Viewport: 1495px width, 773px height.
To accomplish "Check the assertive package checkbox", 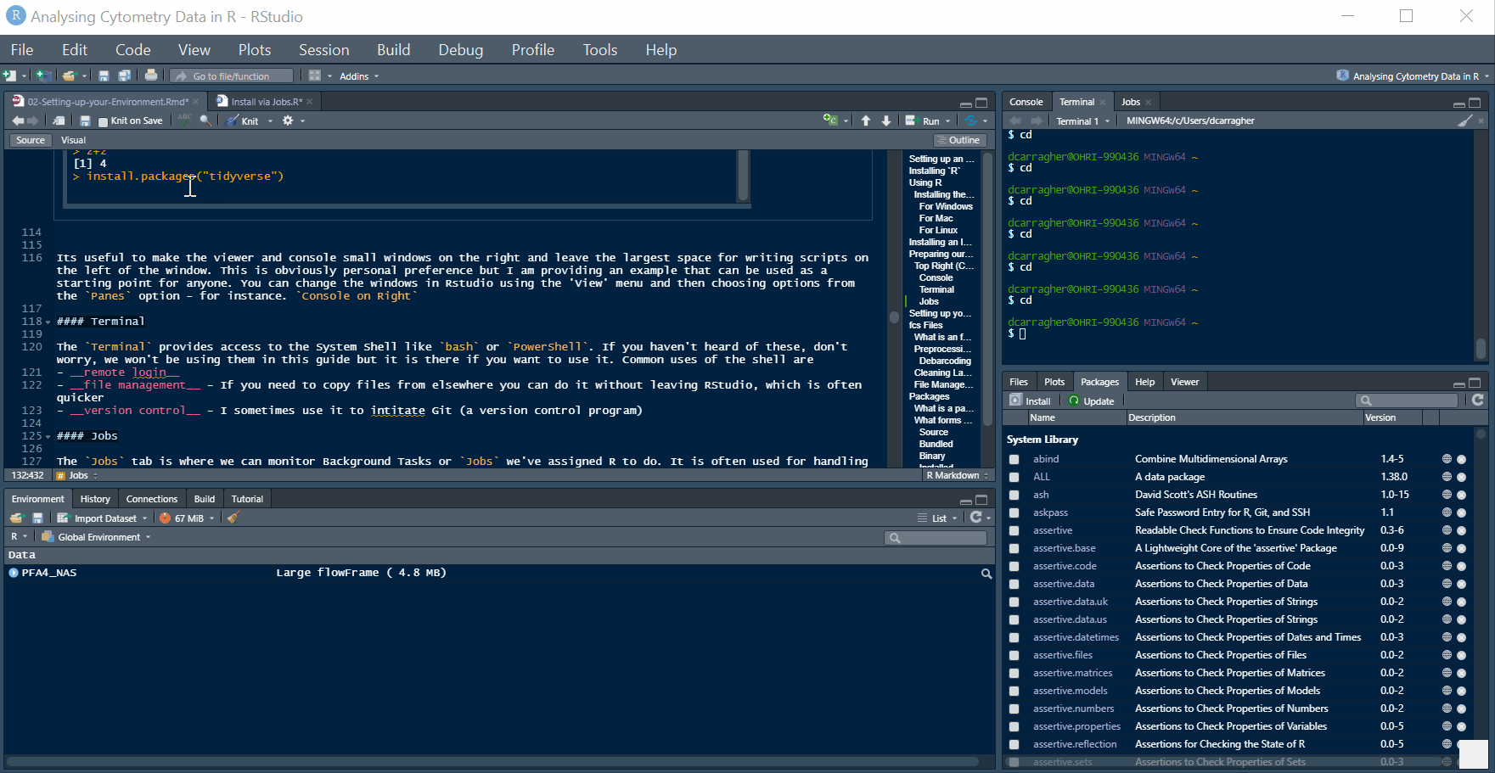I will coord(1014,530).
